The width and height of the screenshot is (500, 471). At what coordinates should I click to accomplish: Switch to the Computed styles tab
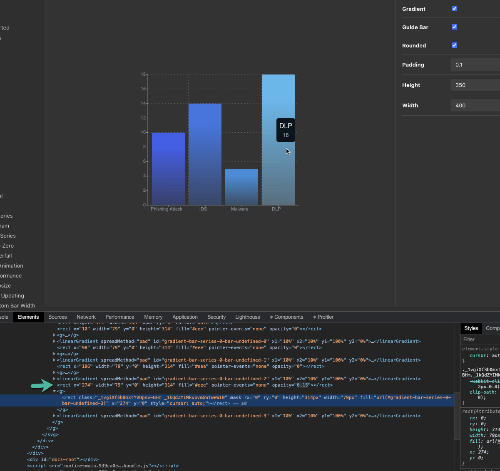click(x=493, y=328)
